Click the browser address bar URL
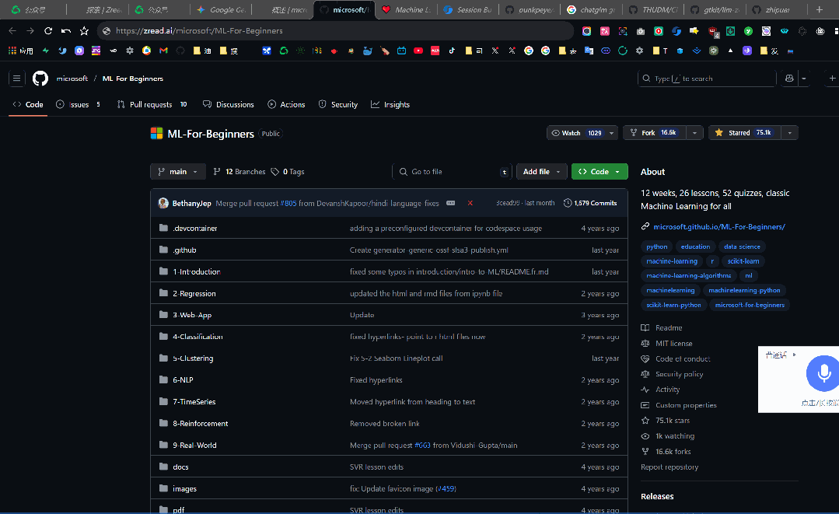839x514 pixels. coord(199,31)
